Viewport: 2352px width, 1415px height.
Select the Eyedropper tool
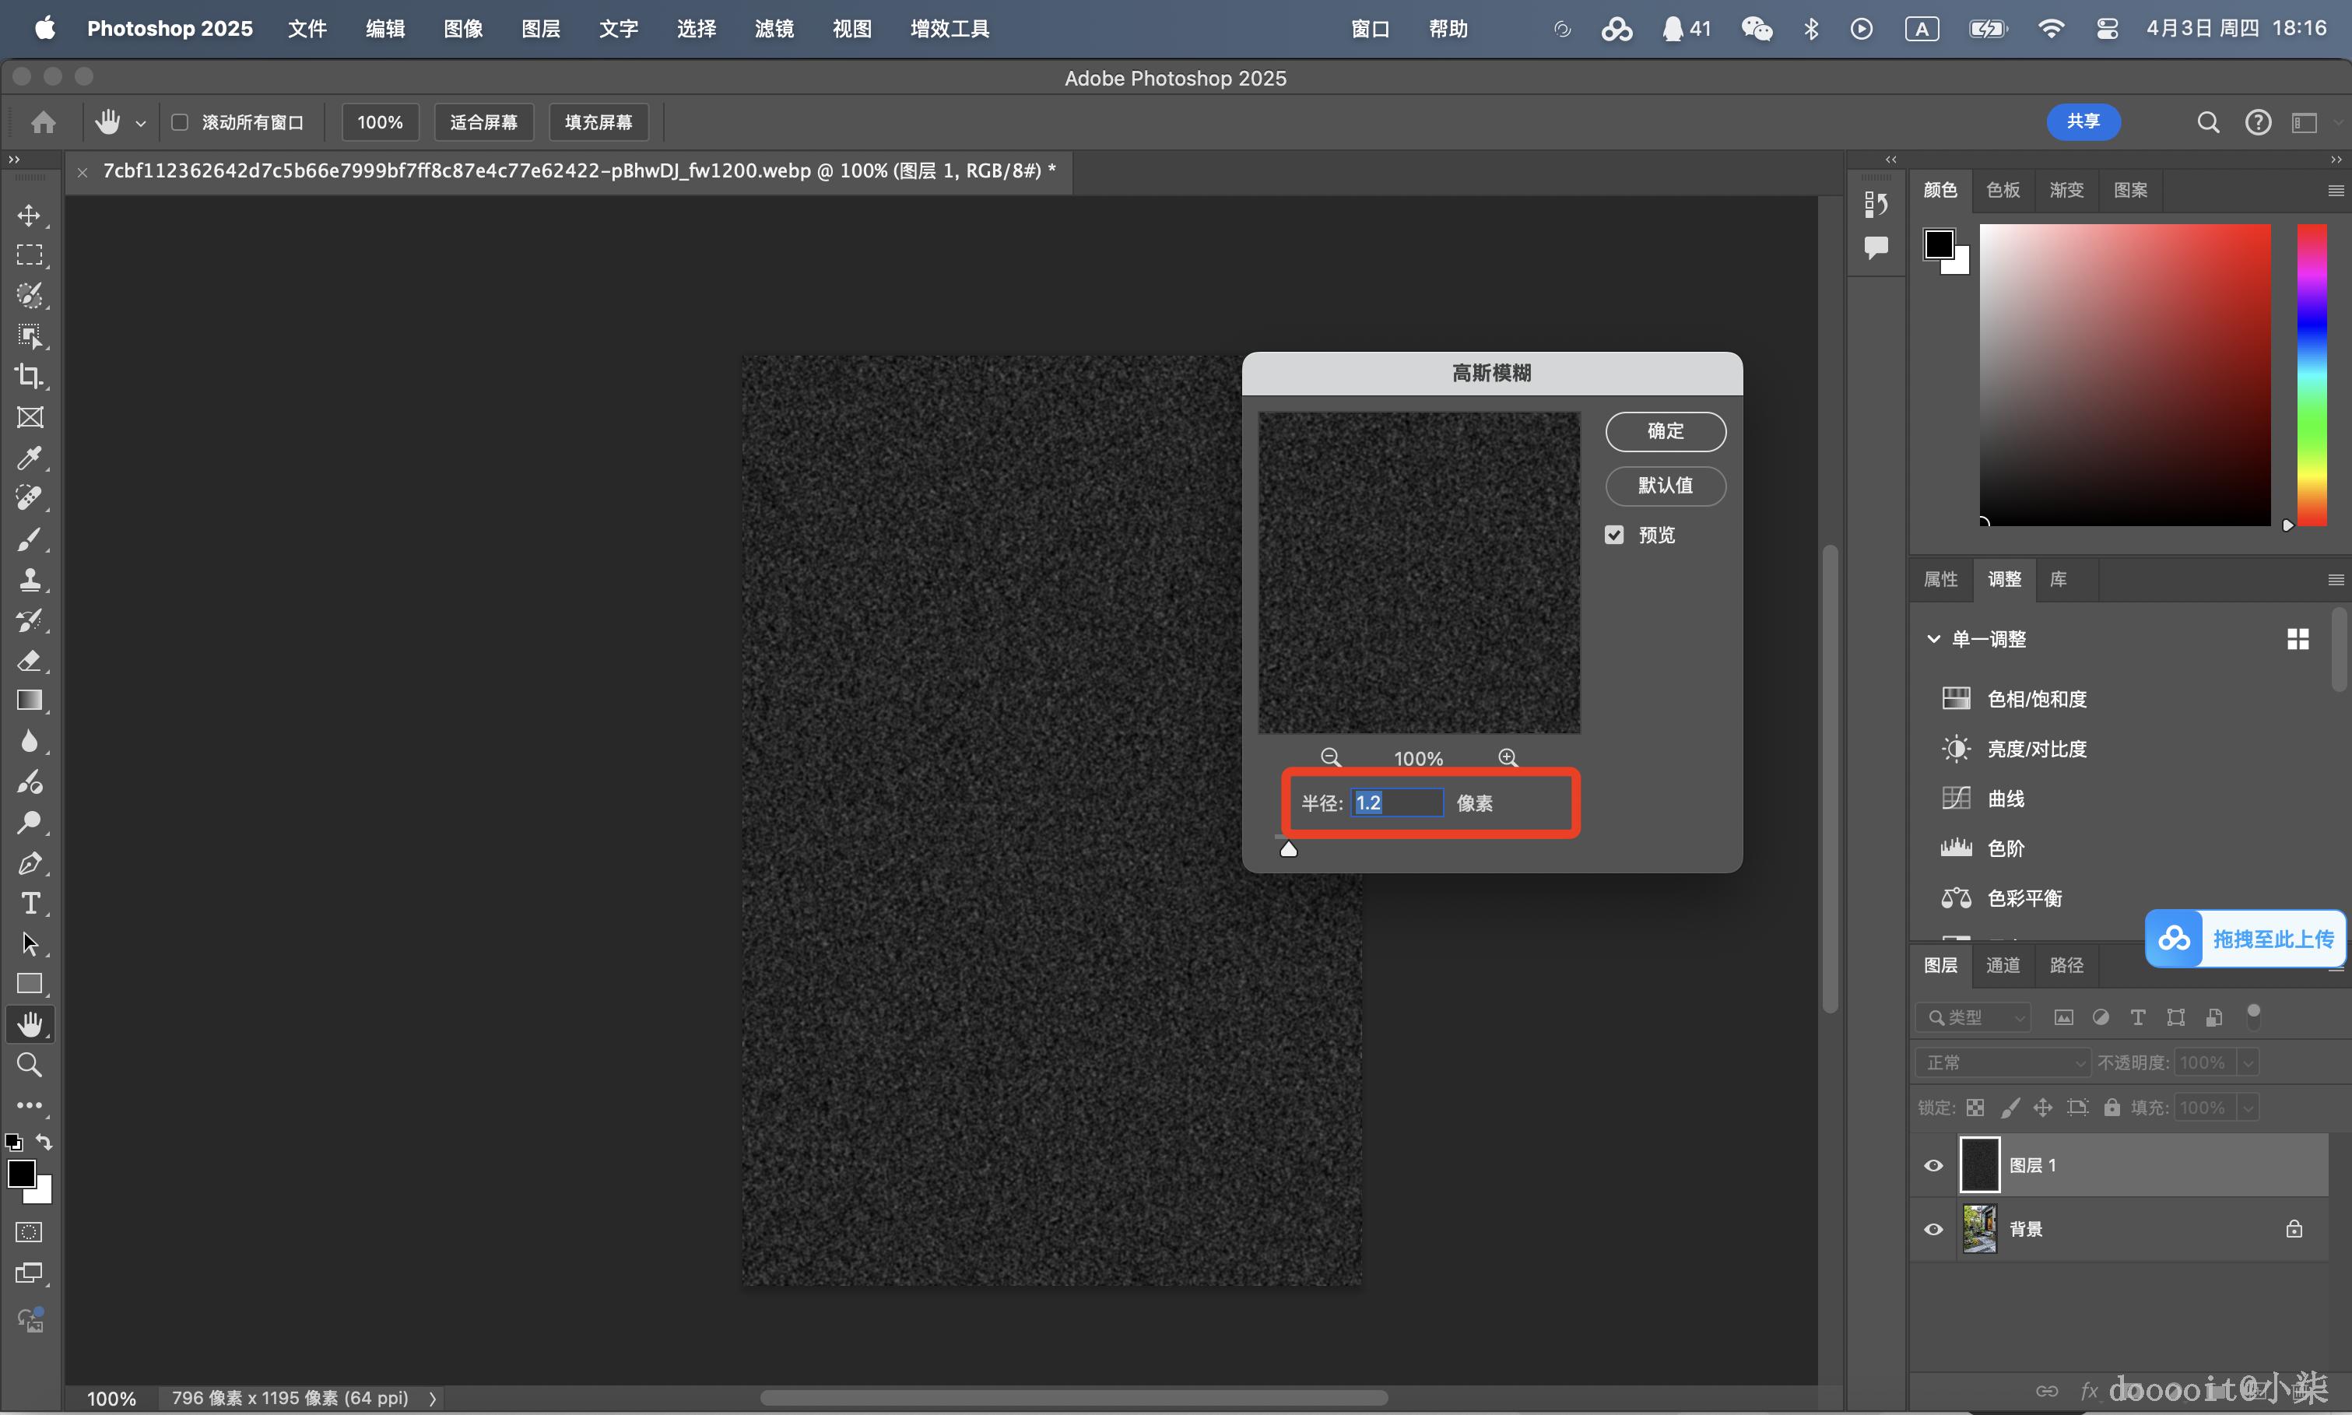tap(30, 458)
